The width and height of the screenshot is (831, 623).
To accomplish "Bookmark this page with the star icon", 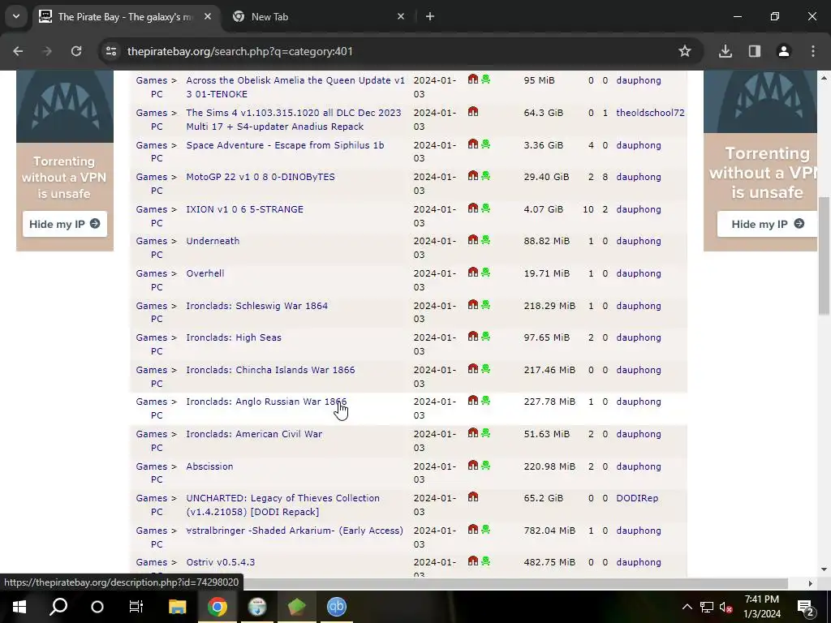I will (x=685, y=51).
